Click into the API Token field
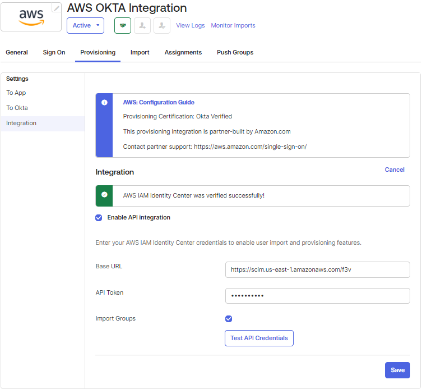This screenshot has height=389, width=422. pos(318,296)
